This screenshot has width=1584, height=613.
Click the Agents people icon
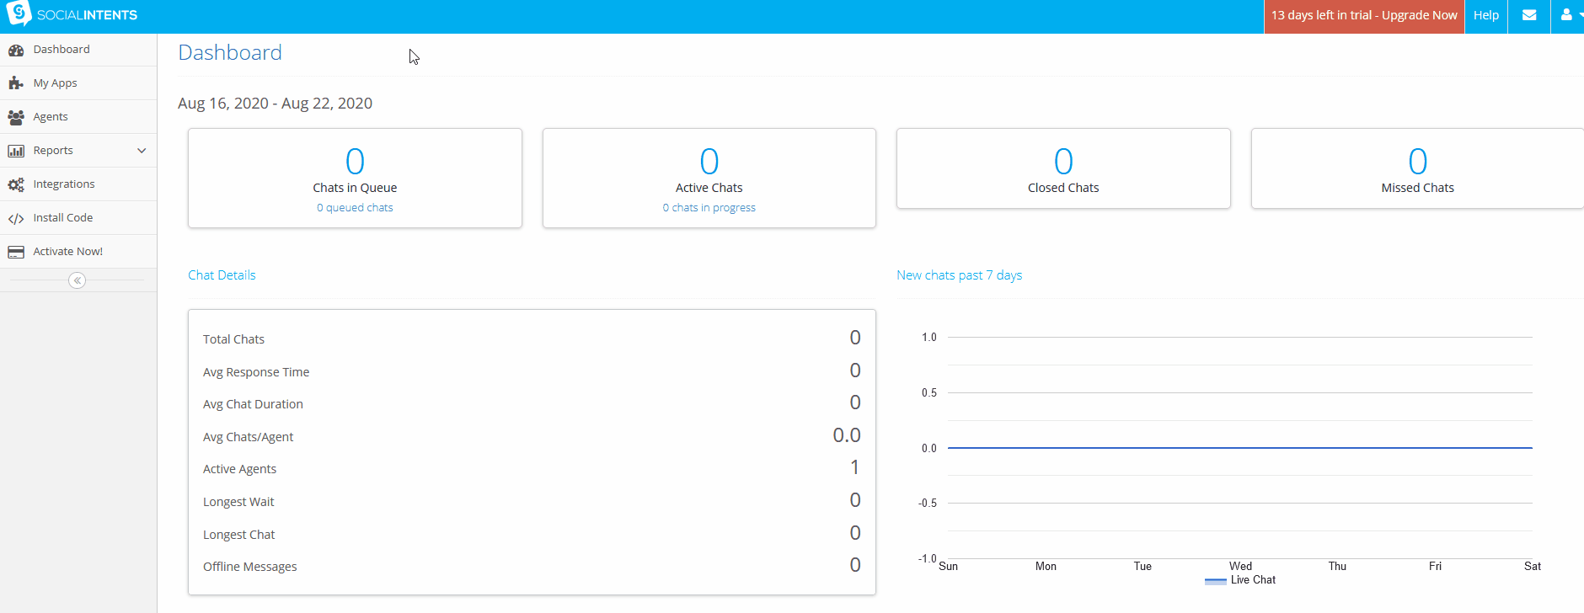coord(16,117)
